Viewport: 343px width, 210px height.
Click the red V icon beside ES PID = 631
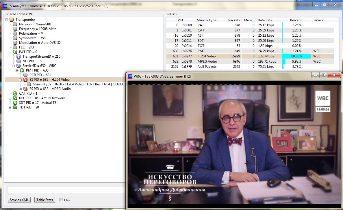pyautogui.click(x=26, y=80)
